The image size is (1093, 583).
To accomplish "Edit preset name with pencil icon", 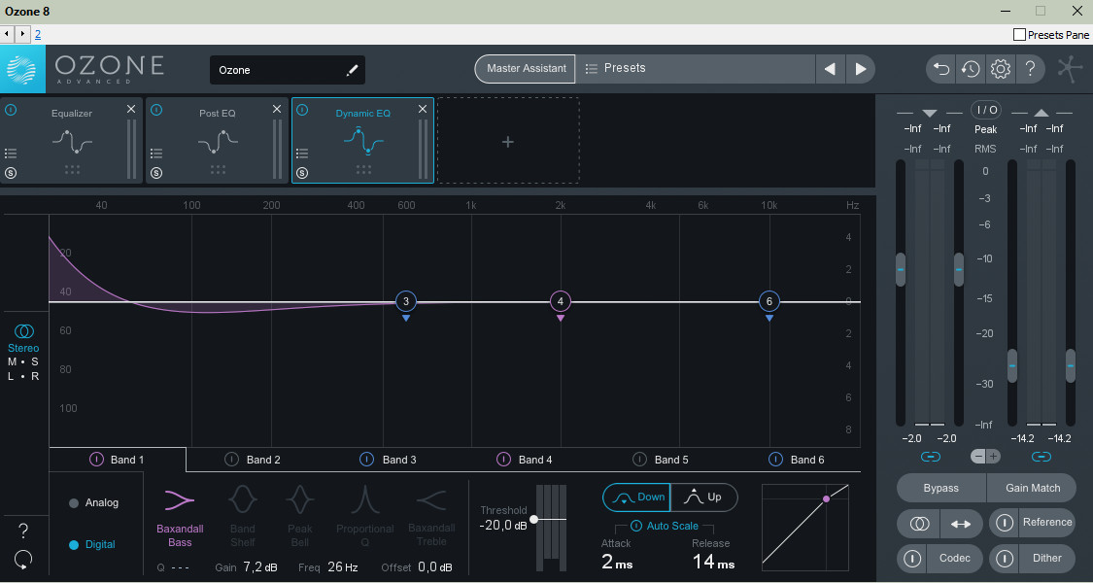I will 352,70.
